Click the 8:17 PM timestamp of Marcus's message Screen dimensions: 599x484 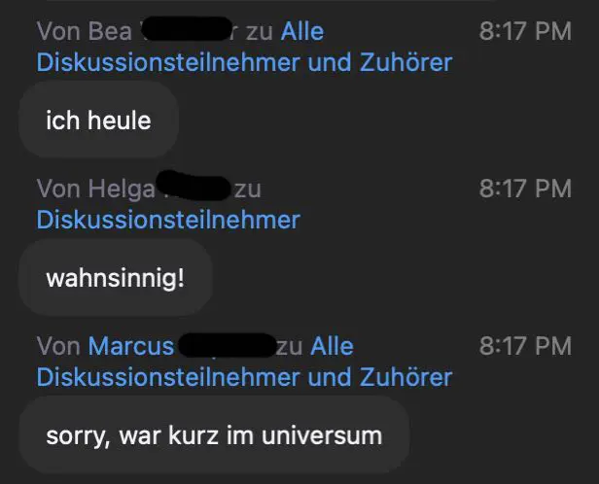click(525, 346)
